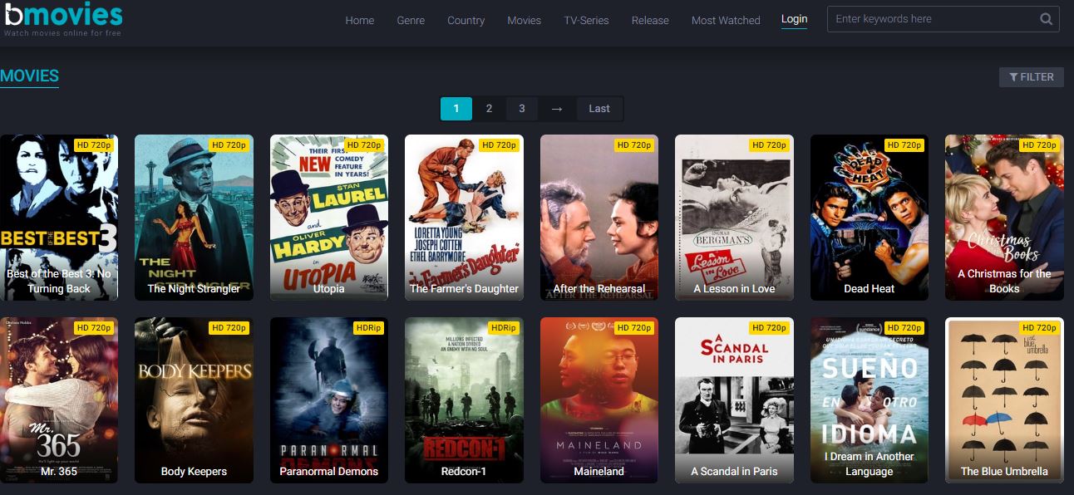The image size is (1074, 495).
Task: Click the HD 720p badge on Mr. 365
Action: (x=94, y=328)
